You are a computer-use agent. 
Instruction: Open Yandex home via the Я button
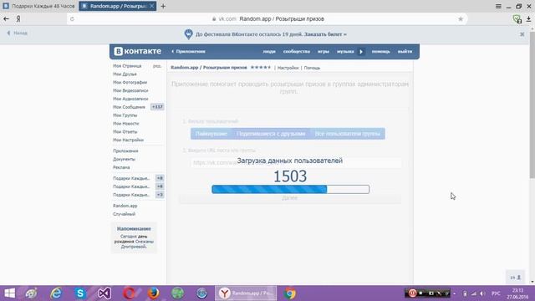pyautogui.click(x=18, y=18)
